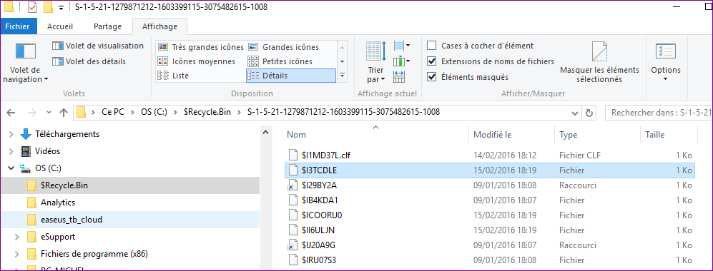Click the $I29BY2A shortcut file icon
713x271 pixels.
click(292, 185)
